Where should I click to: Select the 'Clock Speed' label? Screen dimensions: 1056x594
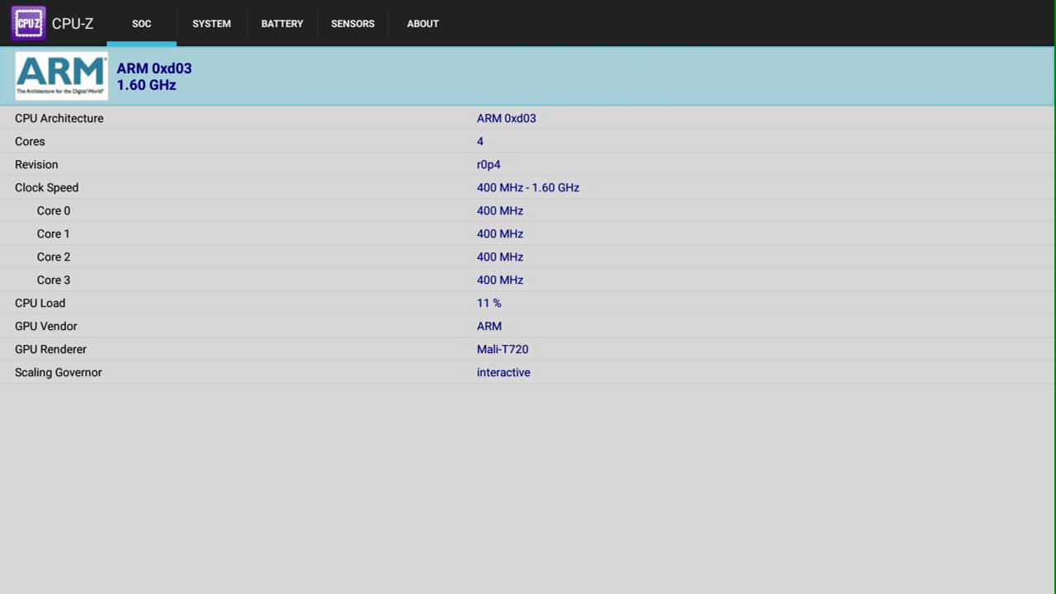47,187
